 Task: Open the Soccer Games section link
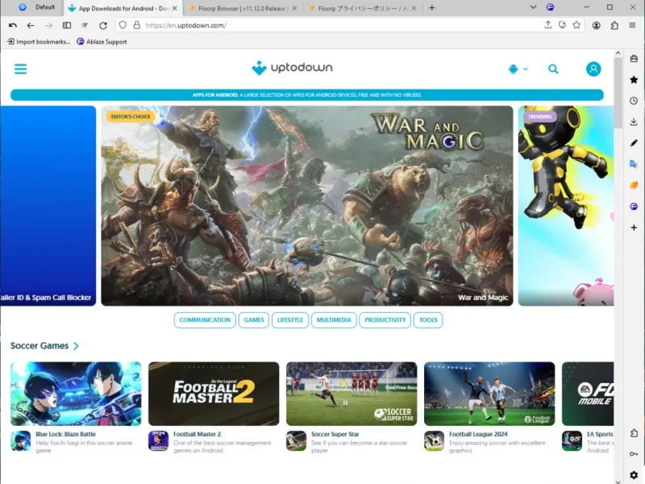point(44,346)
